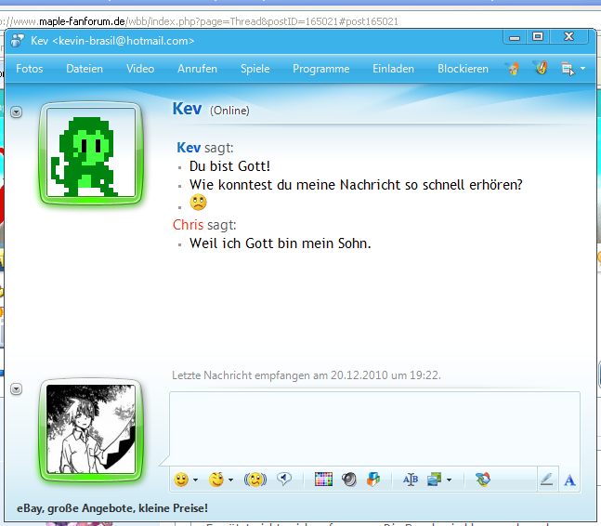This screenshot has width=601, height=526.
Task: Open the emoticon picker smiley
Action: (181, 480)
